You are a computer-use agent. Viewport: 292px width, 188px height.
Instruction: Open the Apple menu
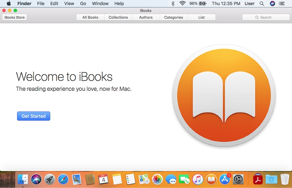[x=9, y=4]
